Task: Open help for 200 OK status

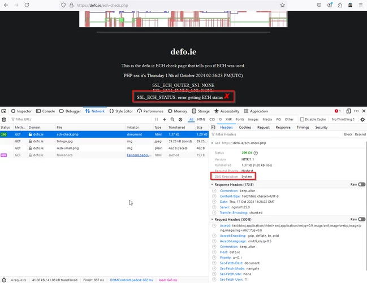Action: [x=256, y=153]
